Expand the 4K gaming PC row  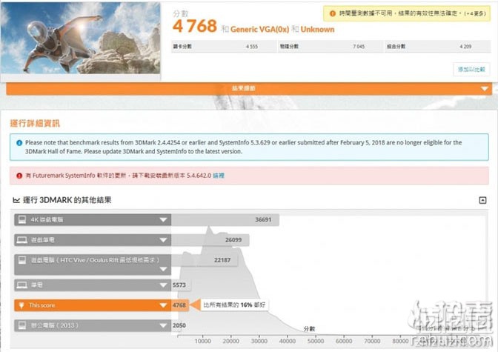pyautogui.click(x=93, y=219)
